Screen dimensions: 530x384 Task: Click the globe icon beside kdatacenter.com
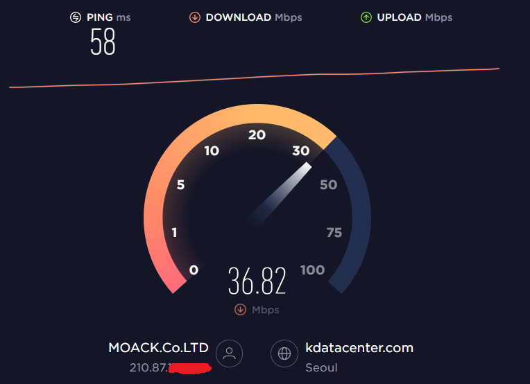click(x=284, y=354)
